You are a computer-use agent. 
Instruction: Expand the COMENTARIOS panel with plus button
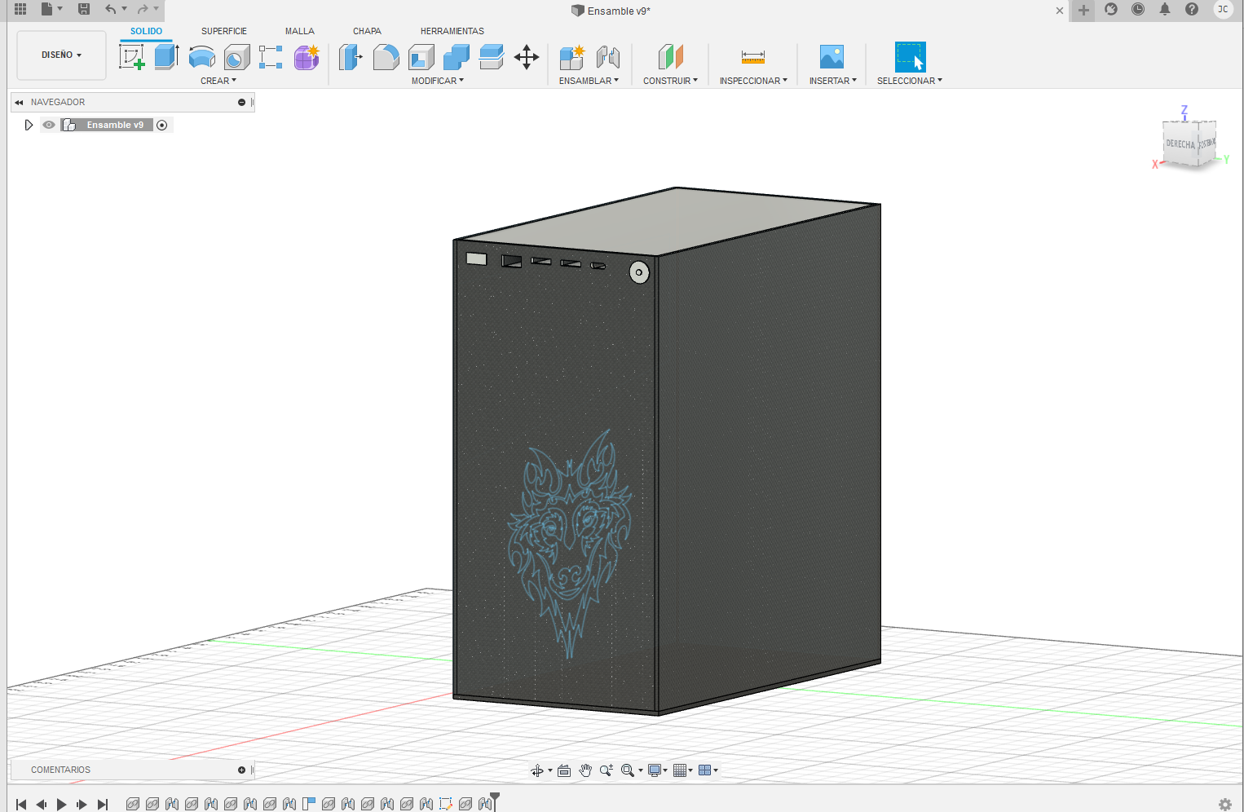click(241, 770)
